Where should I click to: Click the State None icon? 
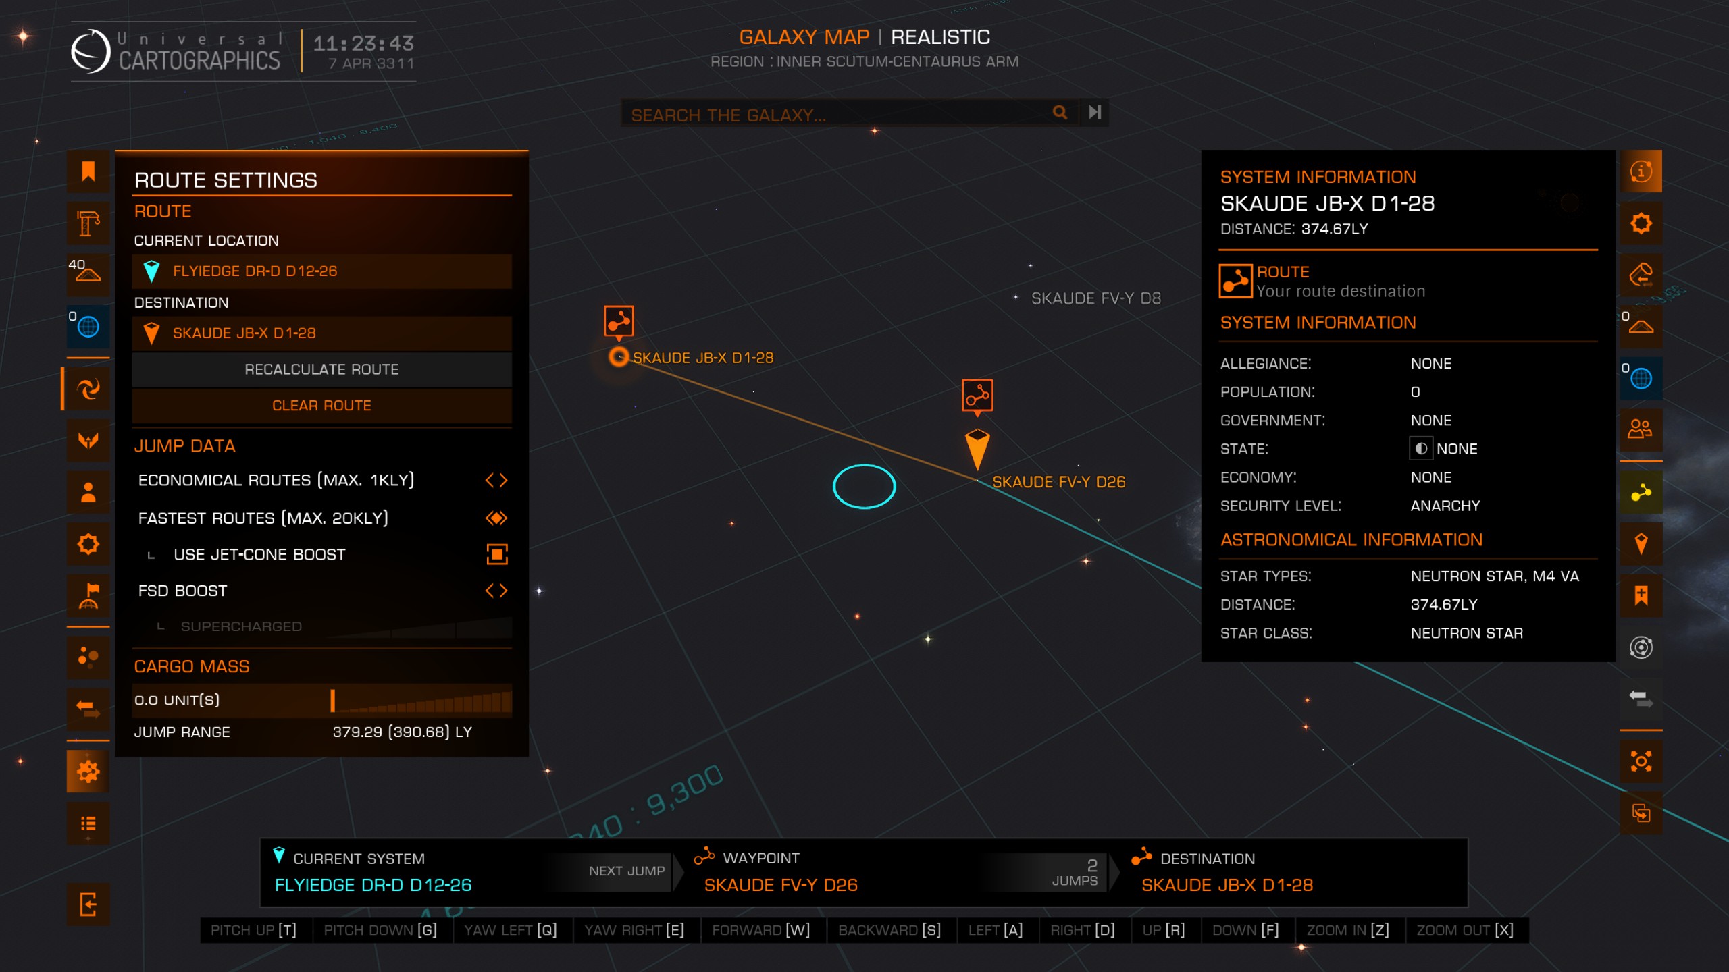coord(1421,449)
